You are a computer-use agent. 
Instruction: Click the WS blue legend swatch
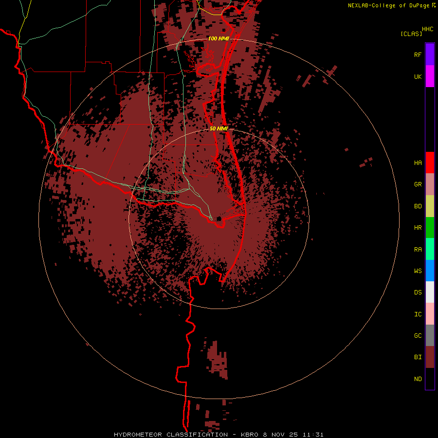click(430, 271)
